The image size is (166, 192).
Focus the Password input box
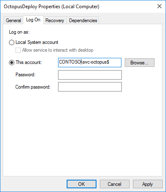(x=90, y=75)
